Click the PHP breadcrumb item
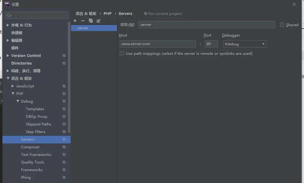The width and height of the screenshot is (304, 183). point(108,14)
